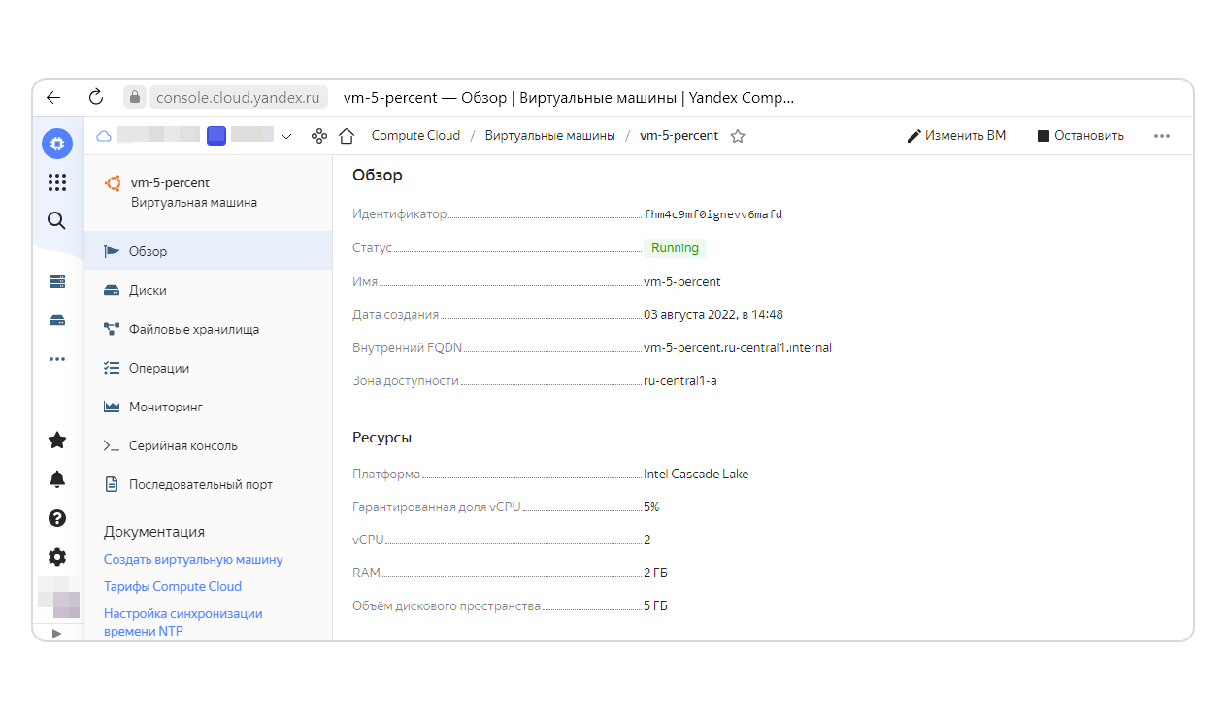Viewport: 1226px width, 720px height.
Task: Click the server stack icon in left rail
Action: [x=57, y=281]
